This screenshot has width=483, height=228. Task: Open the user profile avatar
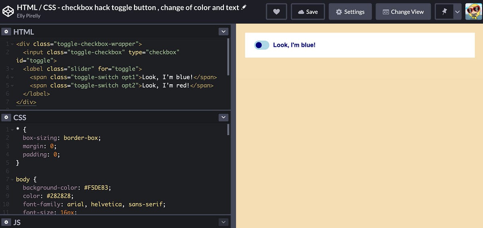click(x=474, y=12)
